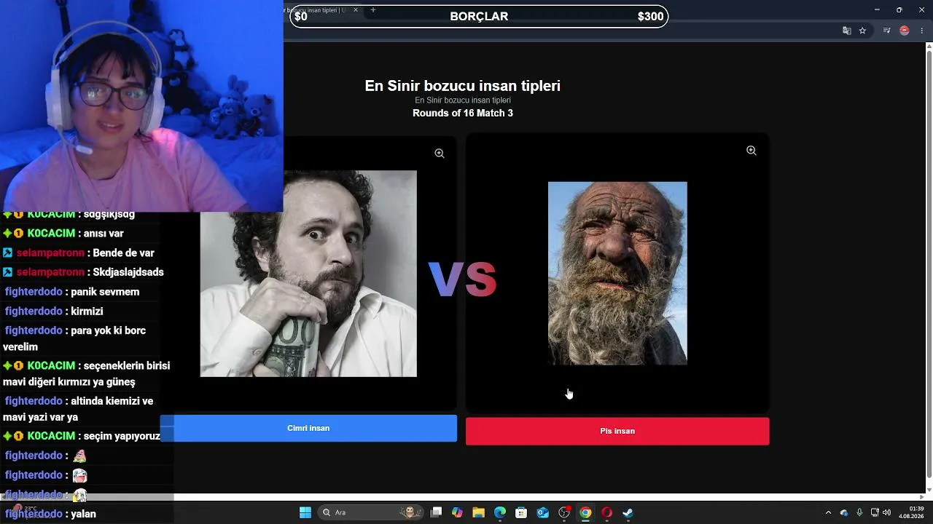This screenshot has height=524, width=933.
Task: Vote for Cimri insan
Action: click(308, 429)
